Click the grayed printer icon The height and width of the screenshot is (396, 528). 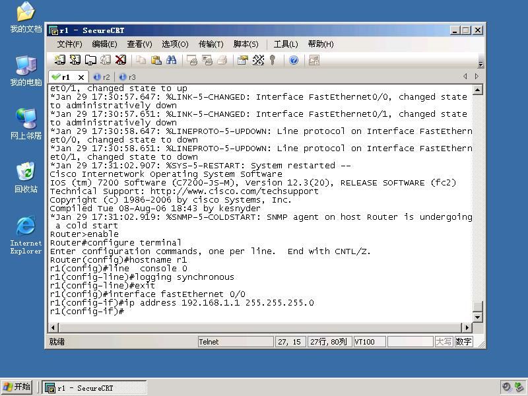click(222, 60)
